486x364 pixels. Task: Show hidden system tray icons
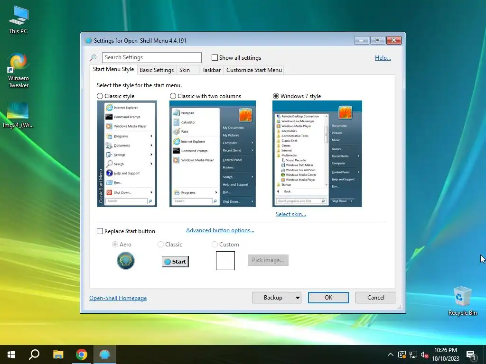point(391,355)
